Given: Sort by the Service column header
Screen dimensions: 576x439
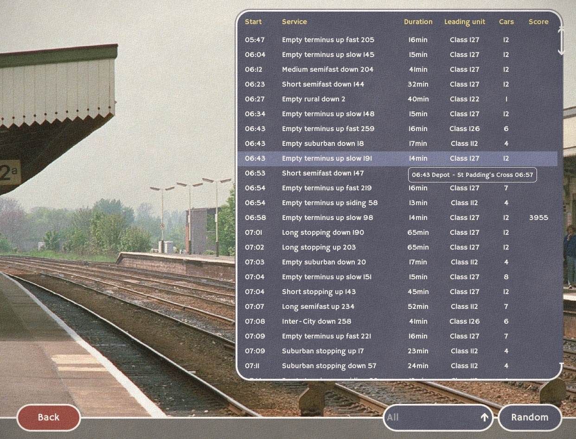Looking at the screenshot, I should click(x=294, y=22).
